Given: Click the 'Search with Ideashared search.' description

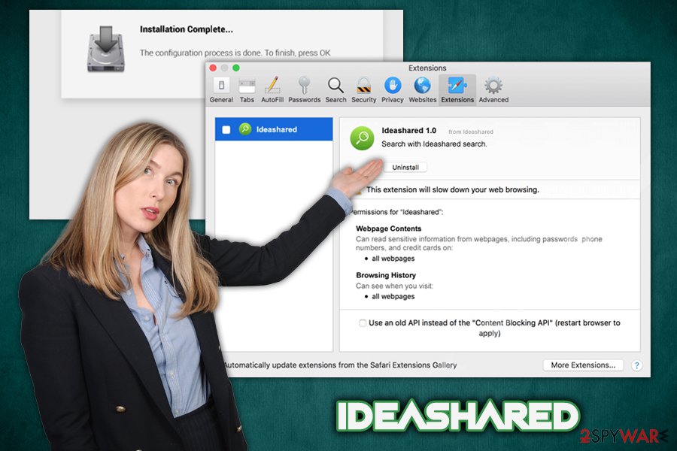Looking at the screenshot, I should coord(434,144).
